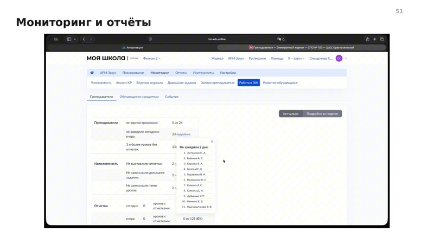Image resolution: width=434 pixels, height=244 pixels.
Task: Open 'Расписание' in the top menu
Action: pyautogui.click(x=257, y=59)
